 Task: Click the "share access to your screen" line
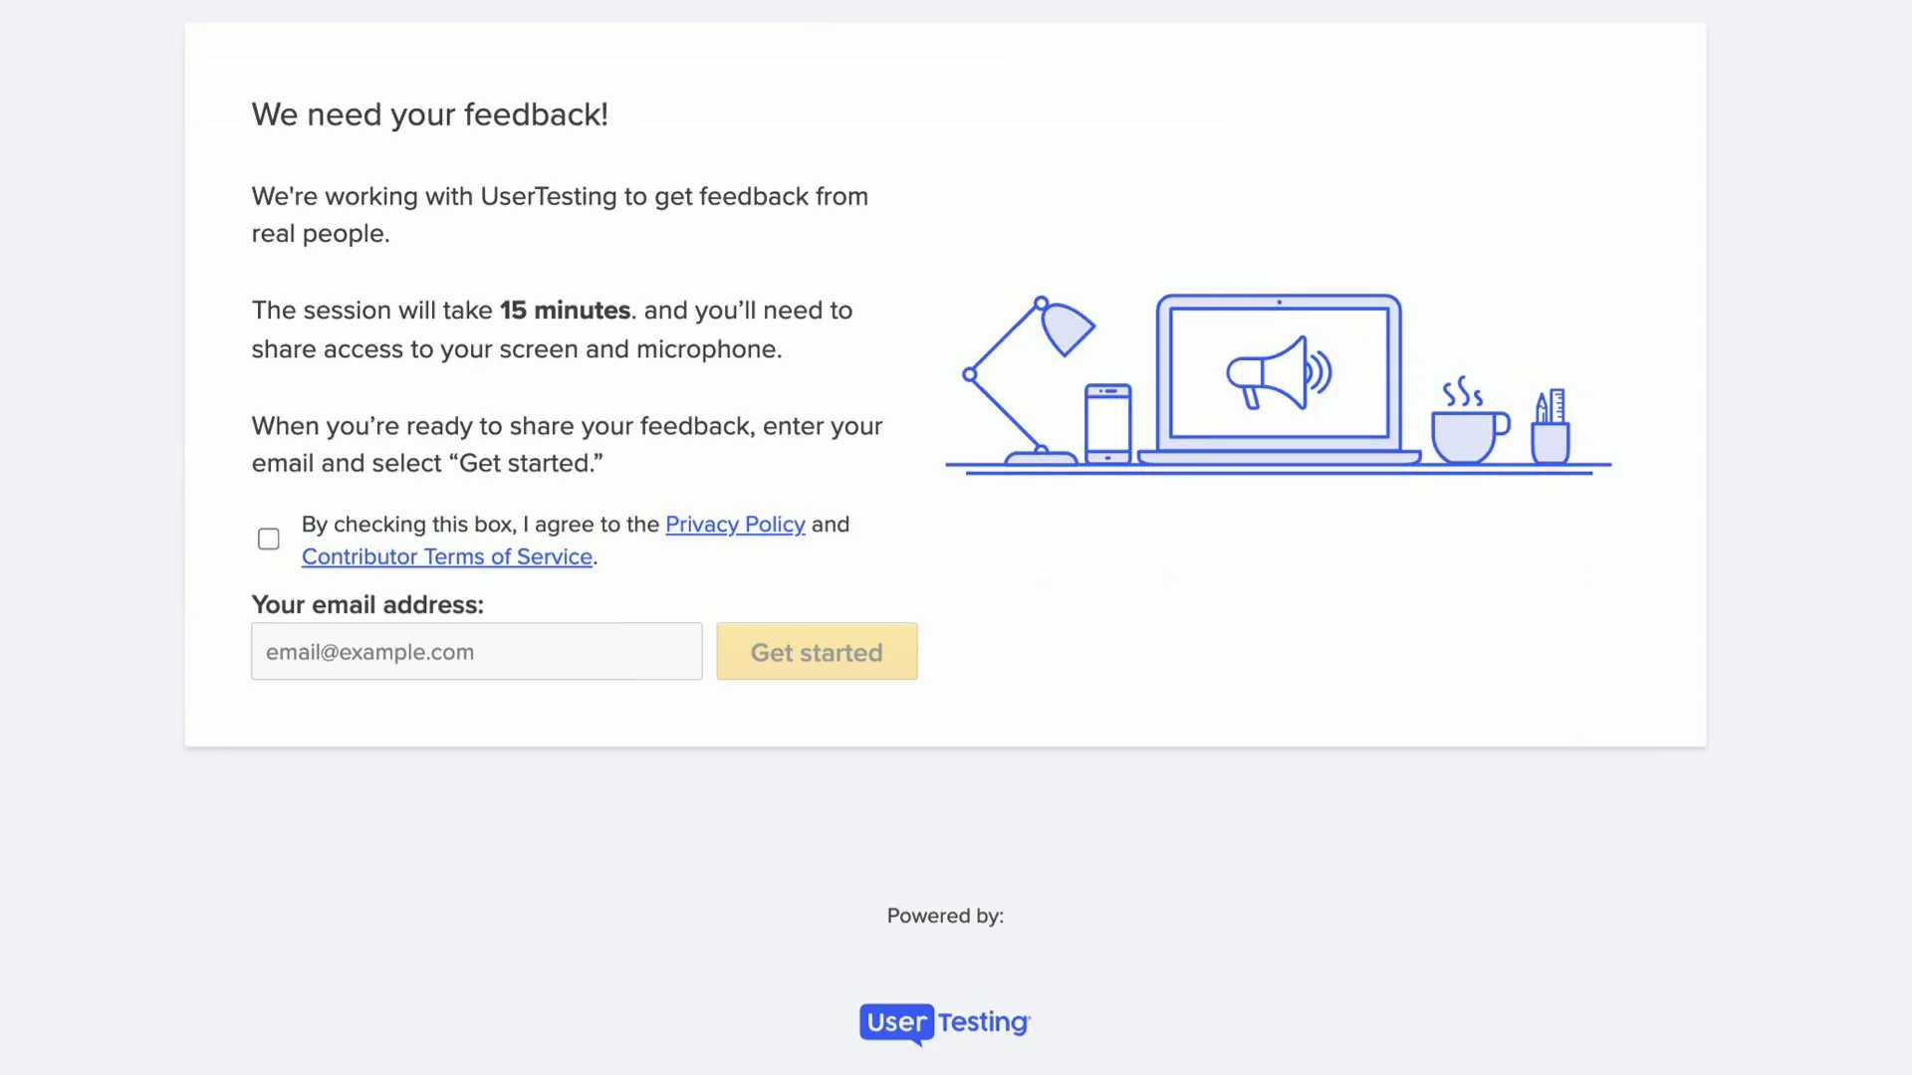[x=516, y=349]
